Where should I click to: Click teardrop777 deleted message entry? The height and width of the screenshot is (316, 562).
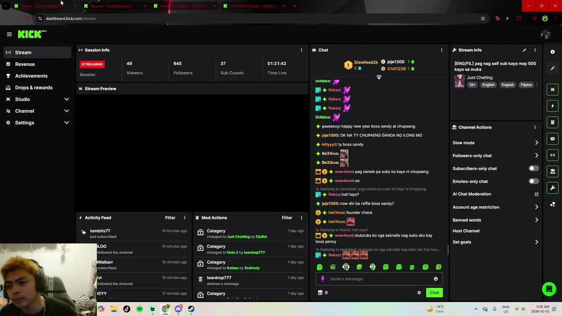click(x=250, y=280)
